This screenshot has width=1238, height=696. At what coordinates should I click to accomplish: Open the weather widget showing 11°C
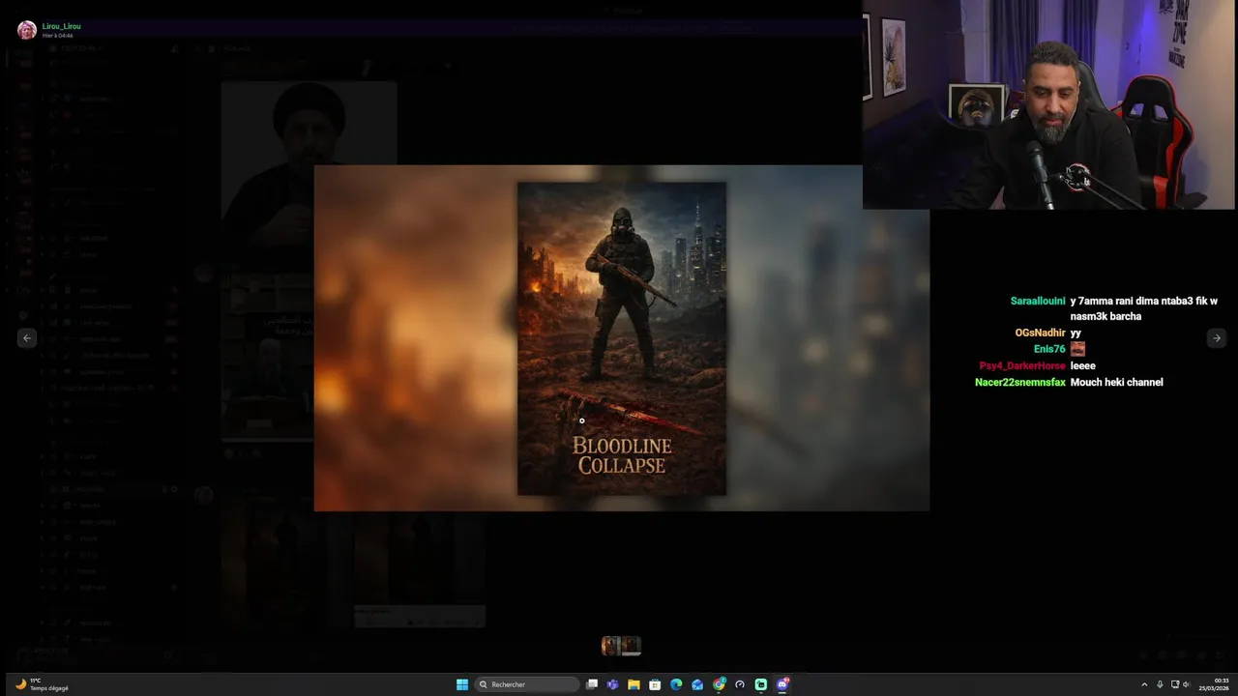(42, 684)
